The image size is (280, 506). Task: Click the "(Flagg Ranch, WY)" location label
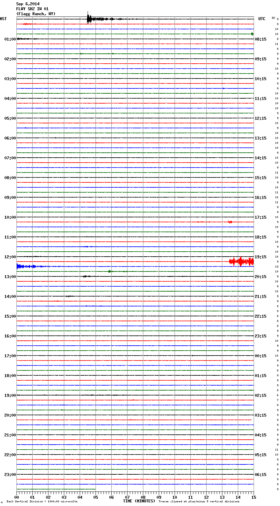tap(36, 14)
